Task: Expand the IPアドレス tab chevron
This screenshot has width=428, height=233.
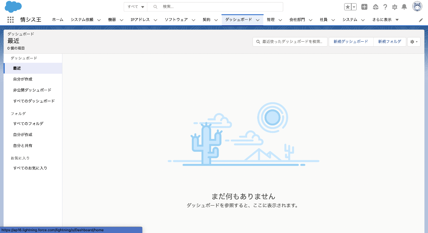Action: pos(155,20)
